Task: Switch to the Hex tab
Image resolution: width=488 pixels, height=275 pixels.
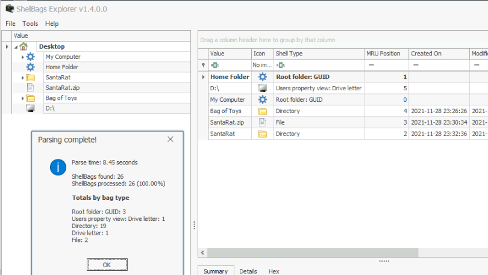Action: click(274, 271)
